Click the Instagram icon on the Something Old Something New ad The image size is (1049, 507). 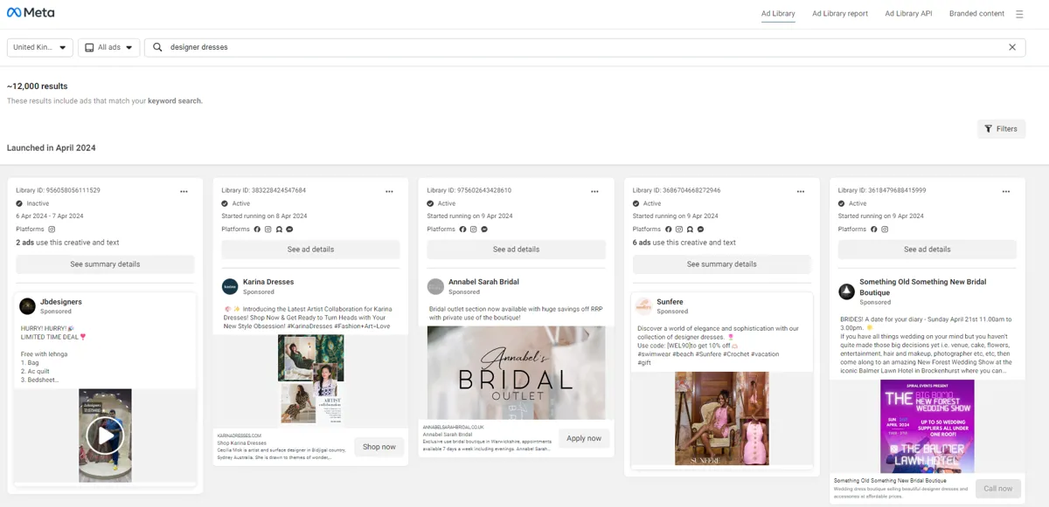click(x=885, y=230)
